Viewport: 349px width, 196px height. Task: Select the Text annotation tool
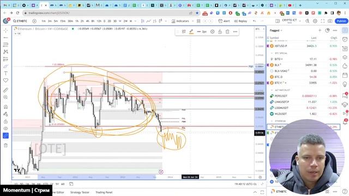[x=6, y=73]
